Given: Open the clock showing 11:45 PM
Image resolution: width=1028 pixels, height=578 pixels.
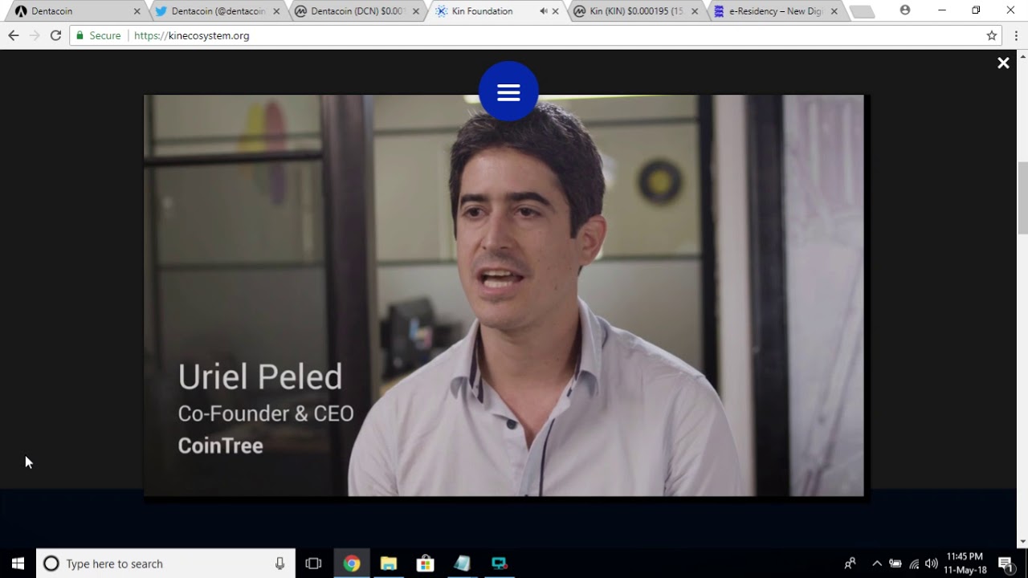Looking at the screenshot, I should coord(965,564).
